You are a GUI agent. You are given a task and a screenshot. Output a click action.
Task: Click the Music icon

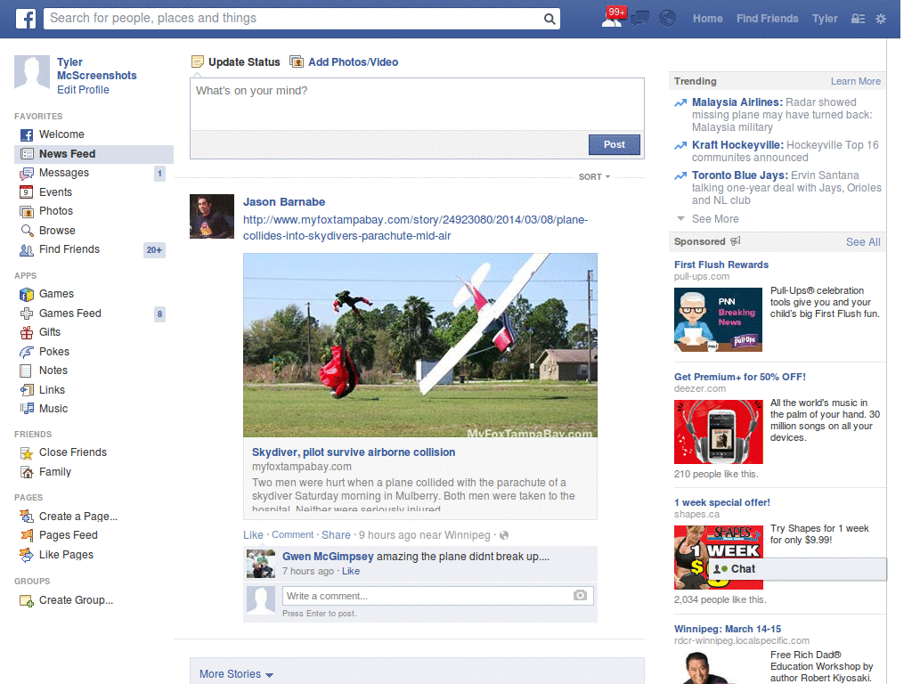[x=27, y=409]
